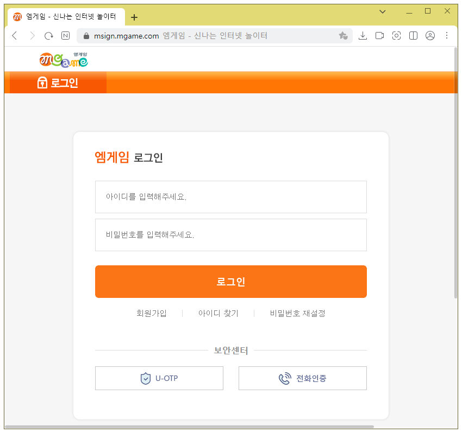This screenshot has height=433, width=462.
Task: Open the 회원가입 link
Action: click(x=152, y=313)
